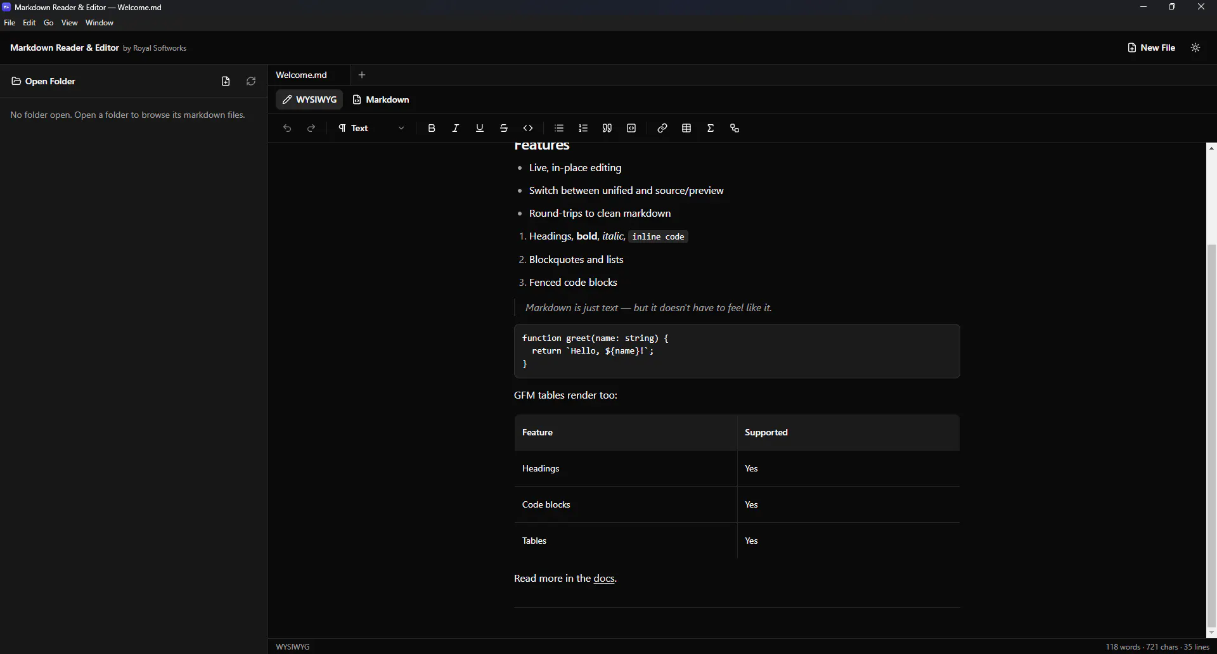1217x654 pixels.
Task: Click the scrollbar up arrow
Action: pyautogui.click(x=1211, y=148)
